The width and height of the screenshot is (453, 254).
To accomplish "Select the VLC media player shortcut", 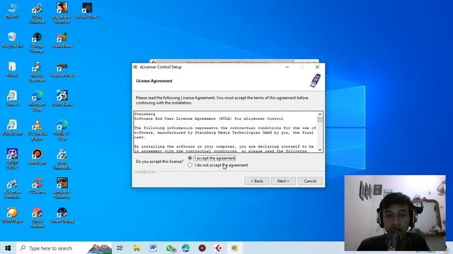I will (37, 130).
